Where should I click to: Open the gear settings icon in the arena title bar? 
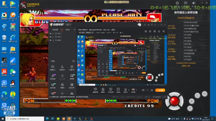(177, 3)
